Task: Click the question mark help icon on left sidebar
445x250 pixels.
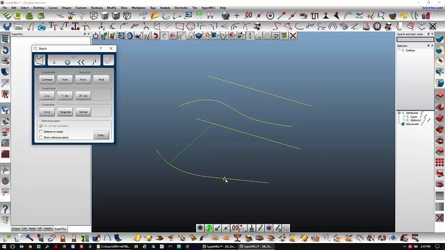Action: [5, 209]
